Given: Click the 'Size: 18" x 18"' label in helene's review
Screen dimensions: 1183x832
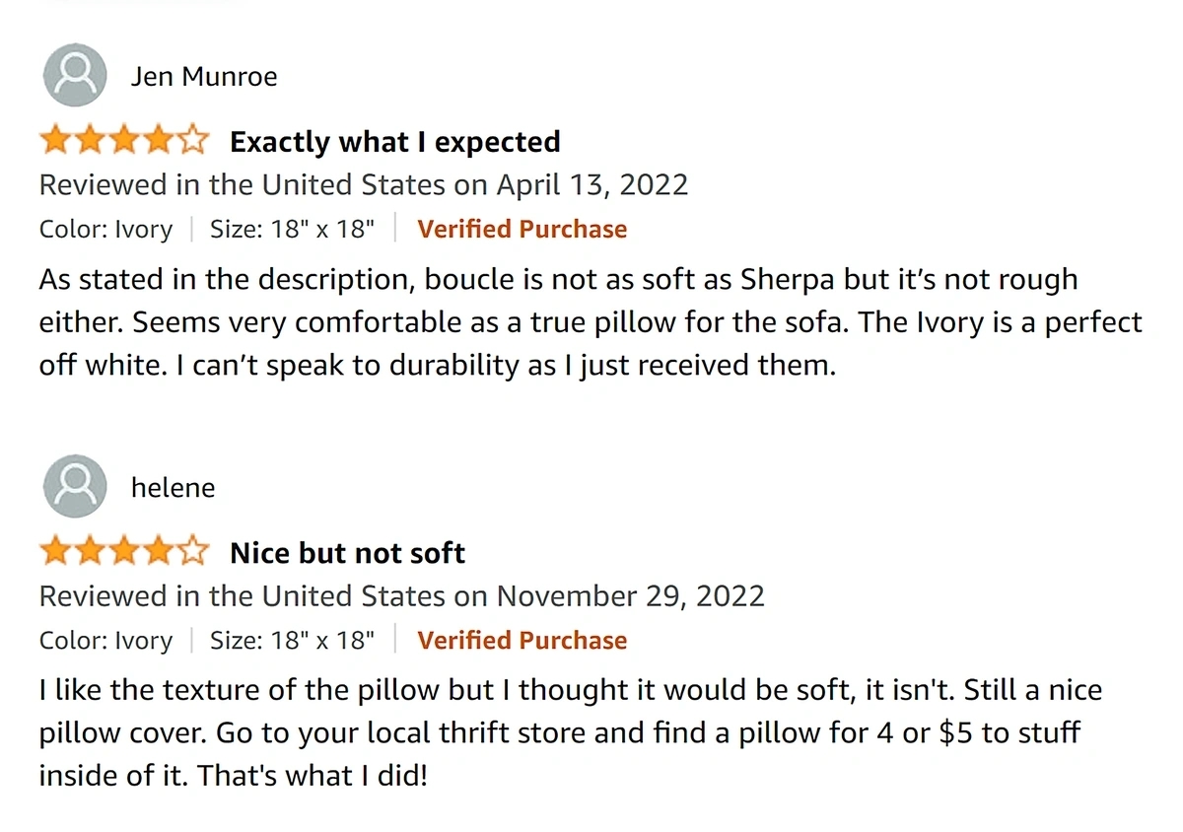Looking at the screenshot, I should (x=292, y=640).
